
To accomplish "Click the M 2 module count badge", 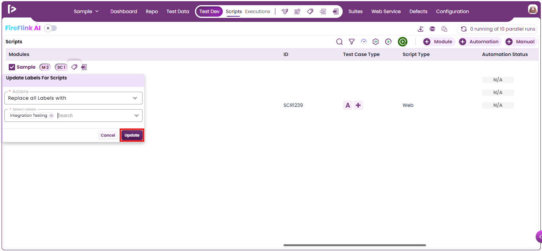I will pyautogui.click(x=45, y=67).
